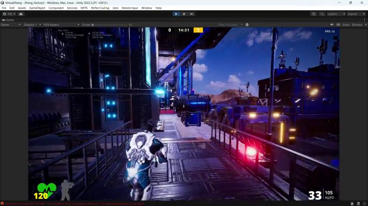Click the green heart health icon
This screenshot has width=368, height=206.
47,190
